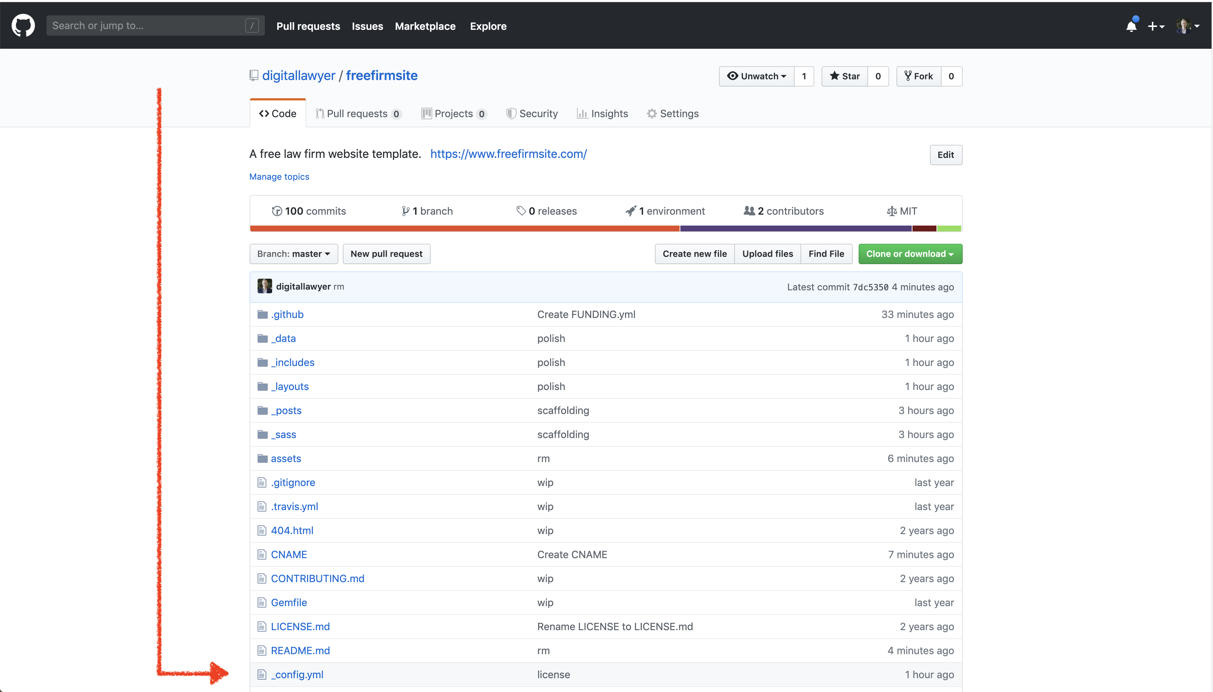
Task: Click the MIT license scale icon
Action: 891,211
